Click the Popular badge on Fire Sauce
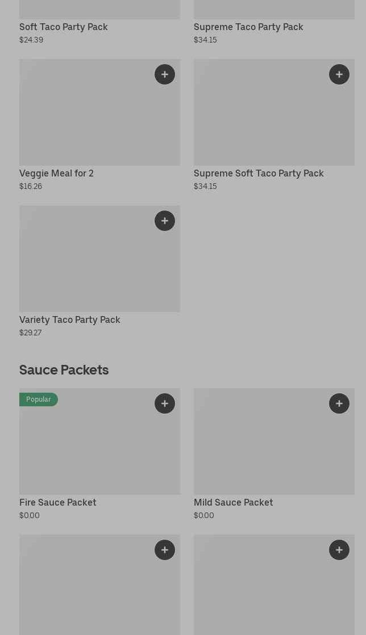 [x=39, y=399]
